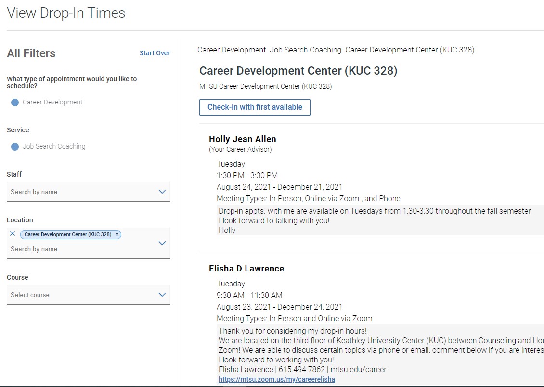Expand the Staff dropdown chevron
The image size is (544, 387).
[x=162, y=192]
